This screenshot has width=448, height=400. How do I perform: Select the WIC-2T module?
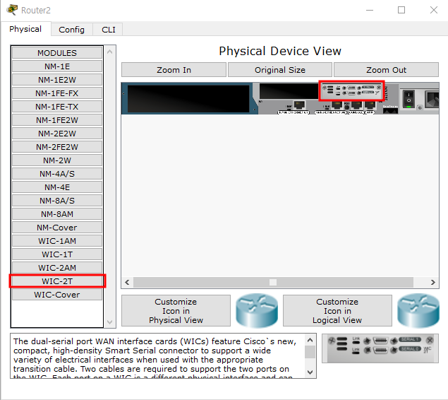pos(57,281)
